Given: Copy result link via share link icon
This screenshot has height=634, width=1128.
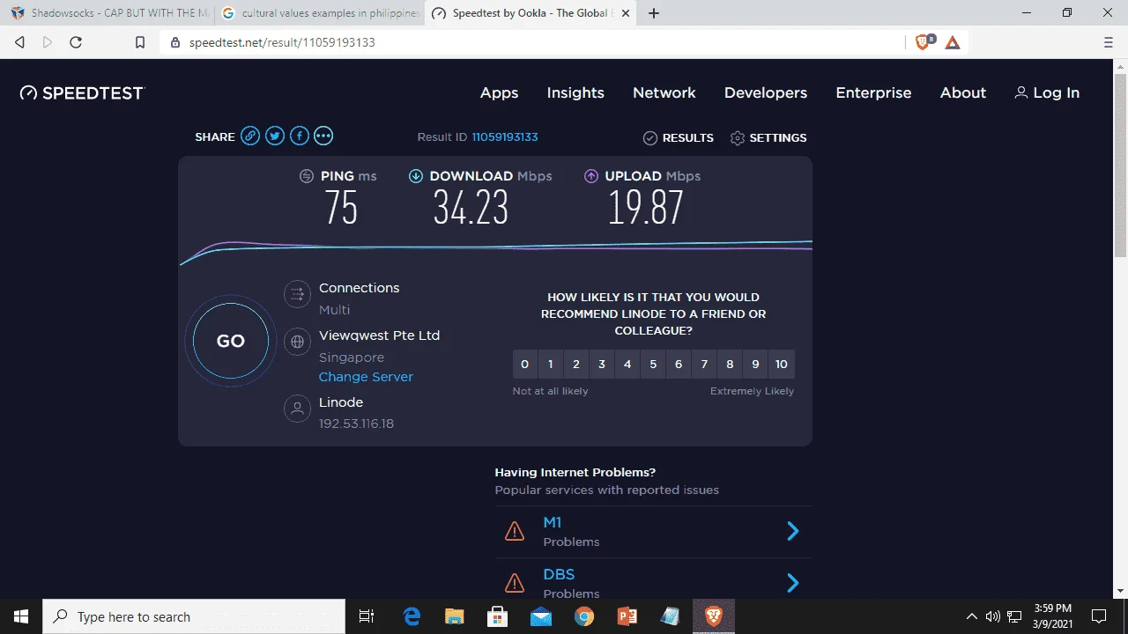Looking at the screenshot, I should [x=250, y=136].
